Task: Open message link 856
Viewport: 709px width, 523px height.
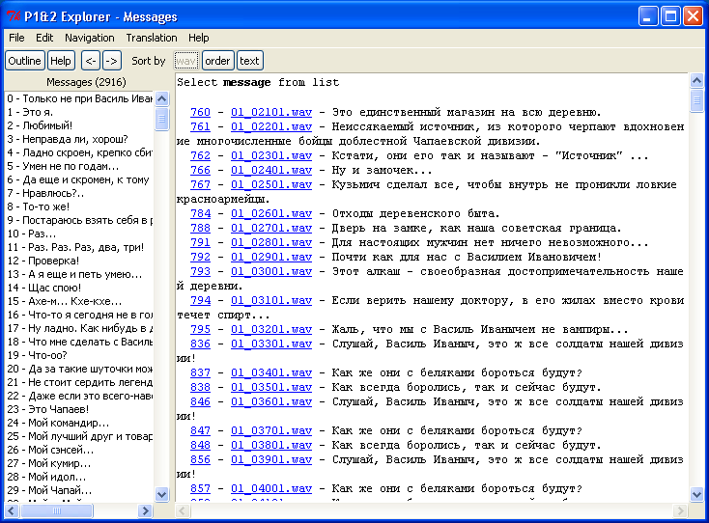Action: [200, 459]
